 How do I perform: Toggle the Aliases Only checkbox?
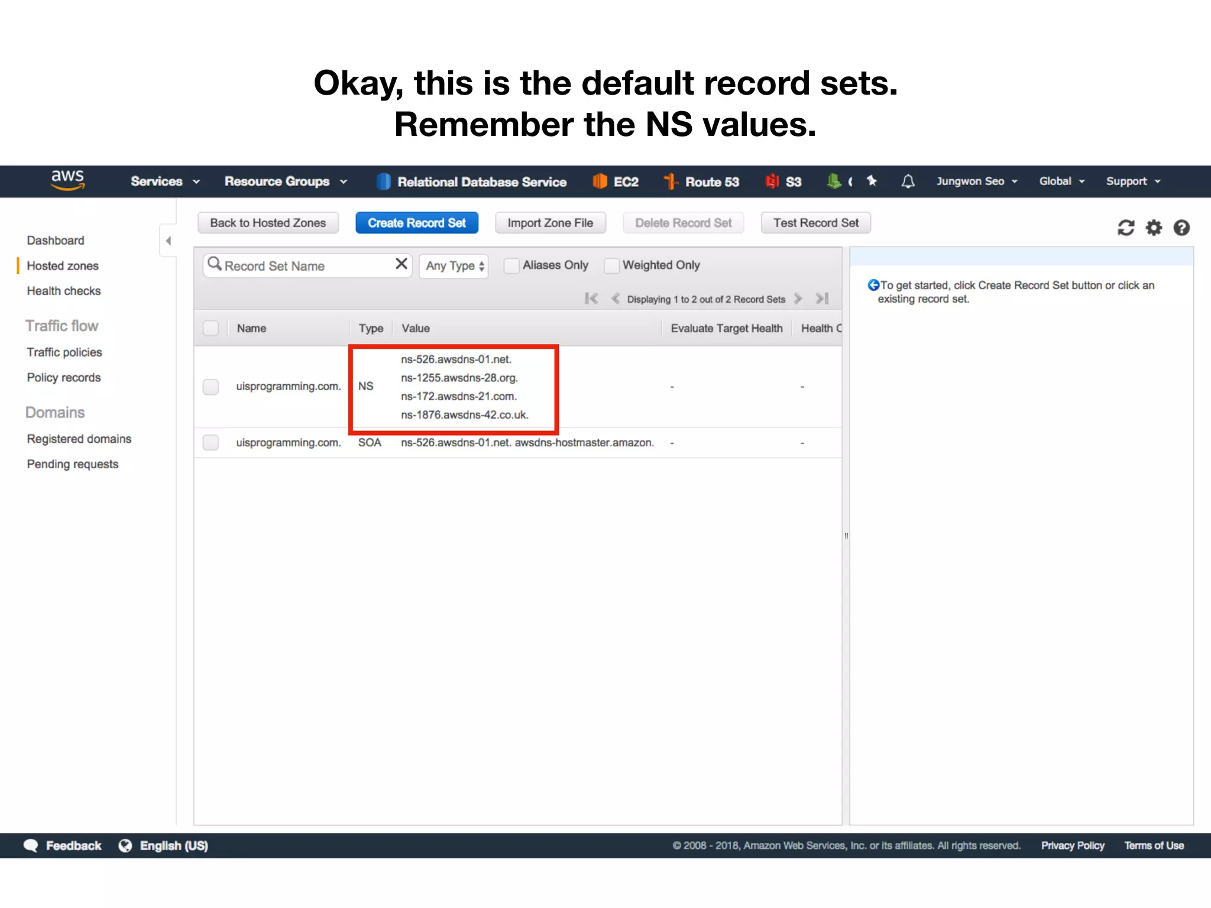(x=511, y=265)
